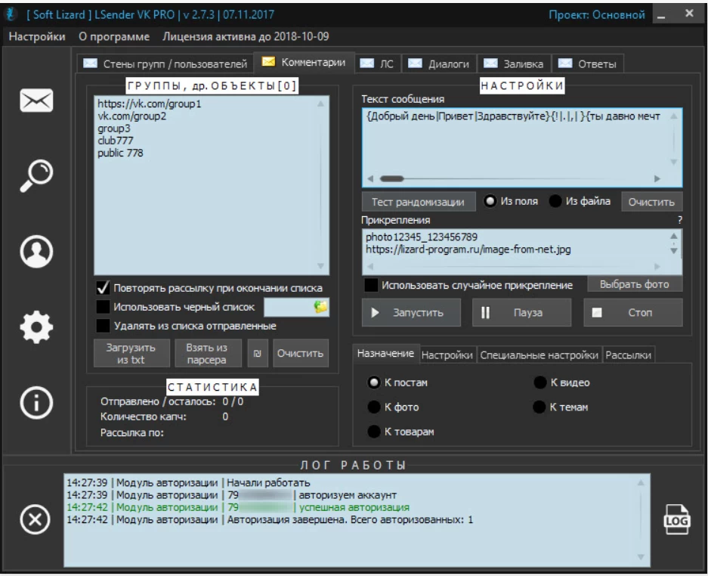
Task: Switch to the ЛС tab
Action: coord(378,63)
